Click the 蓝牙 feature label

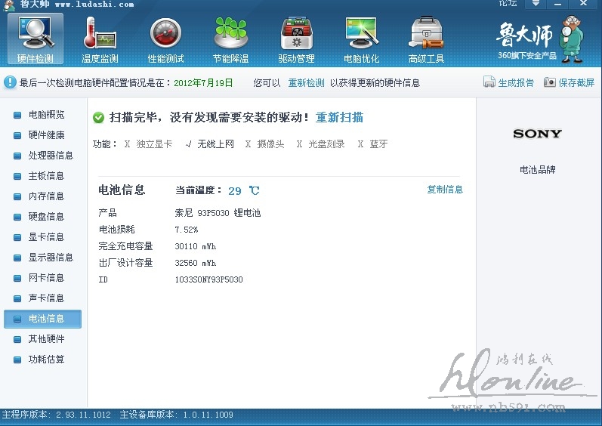(x=378, y=144)
